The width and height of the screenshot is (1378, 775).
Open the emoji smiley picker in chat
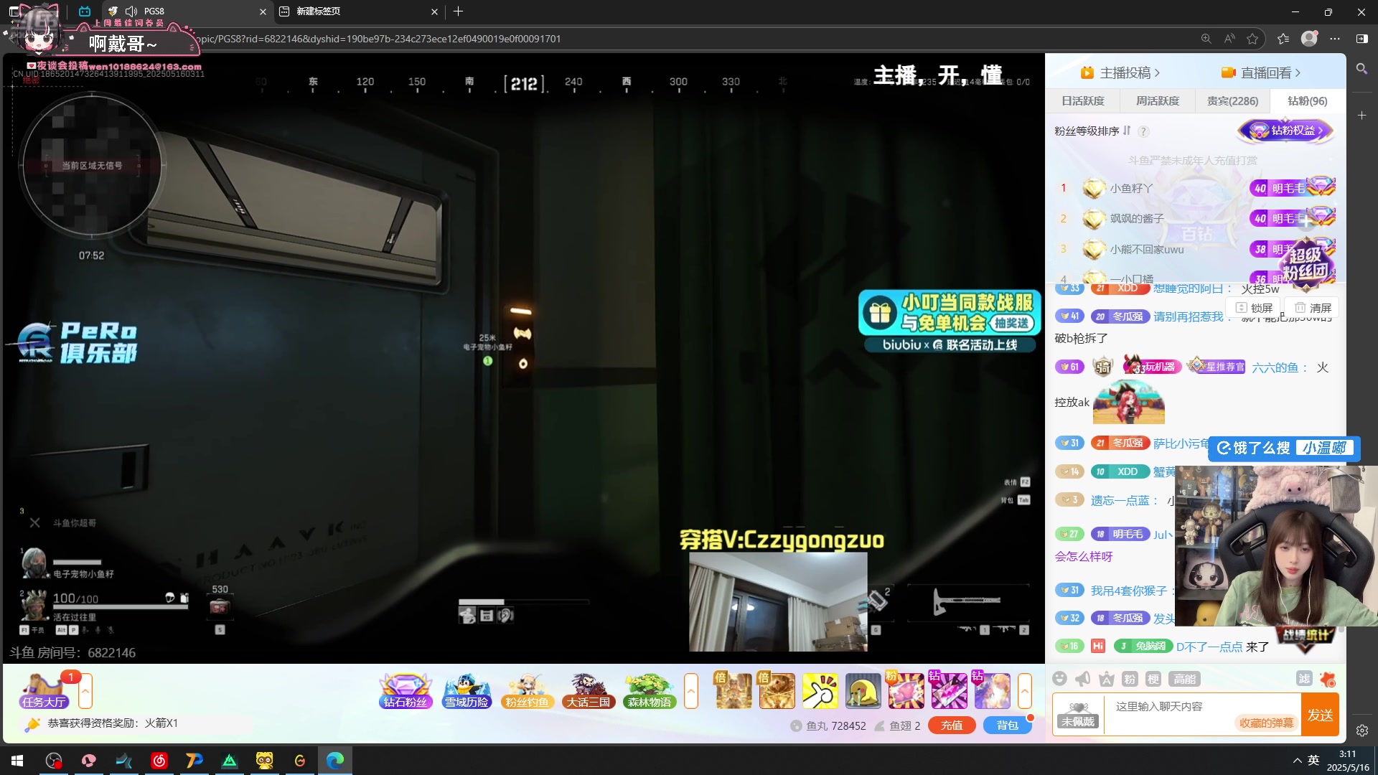click(x=1059, y=679)
